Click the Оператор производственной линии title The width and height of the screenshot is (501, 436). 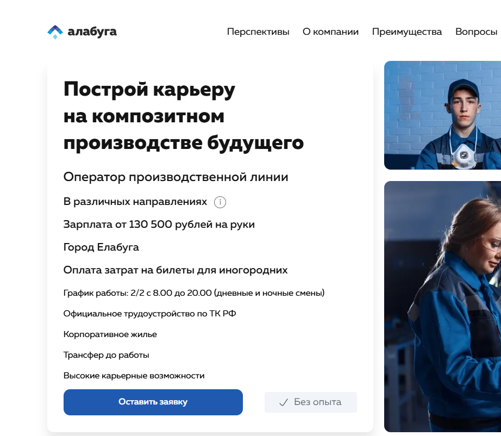pos(176,177)
